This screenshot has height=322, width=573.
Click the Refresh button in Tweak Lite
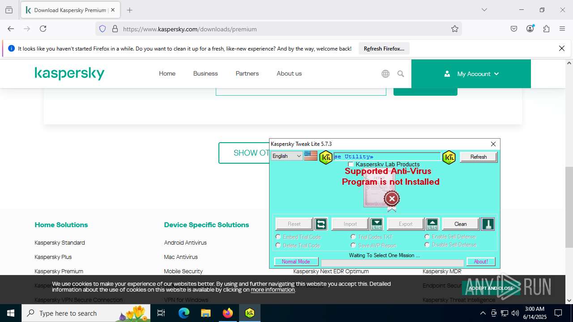point(479,157)
